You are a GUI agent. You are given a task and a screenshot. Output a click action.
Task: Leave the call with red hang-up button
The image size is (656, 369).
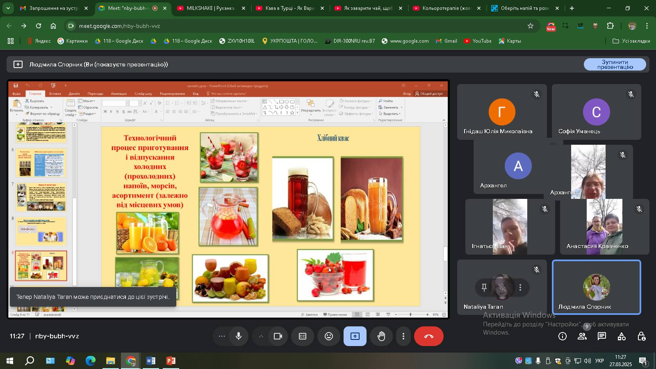point(428,336)
